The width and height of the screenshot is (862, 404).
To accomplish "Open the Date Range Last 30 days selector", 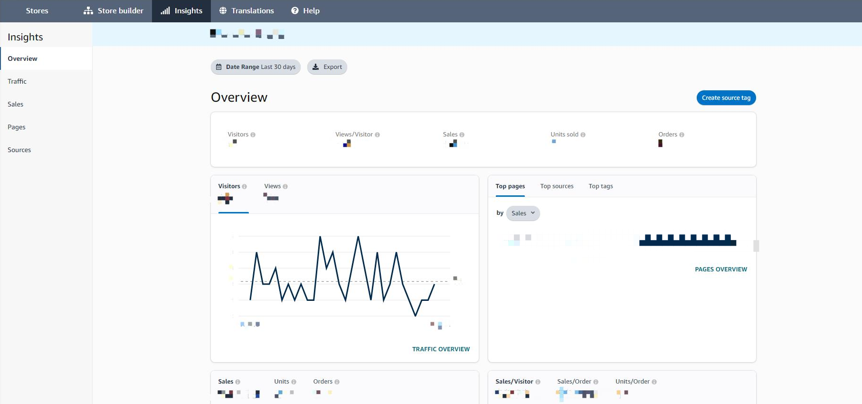I will (x=256, y=67).
